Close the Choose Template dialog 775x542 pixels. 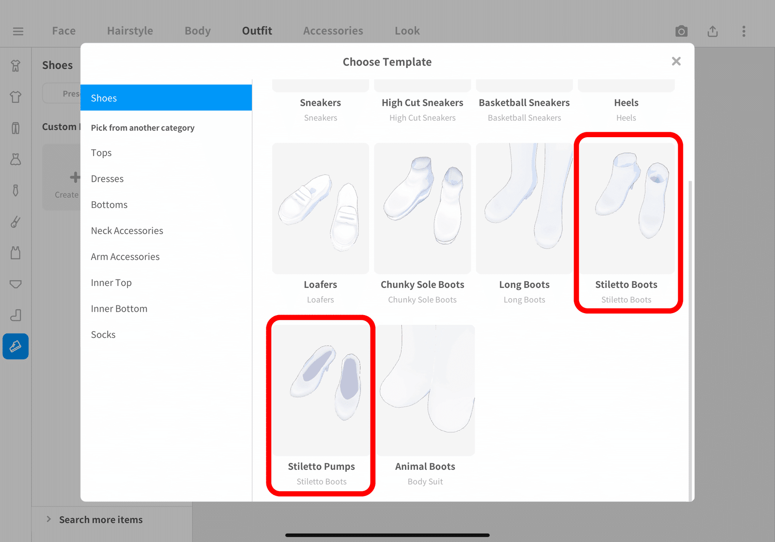[676, 61]
